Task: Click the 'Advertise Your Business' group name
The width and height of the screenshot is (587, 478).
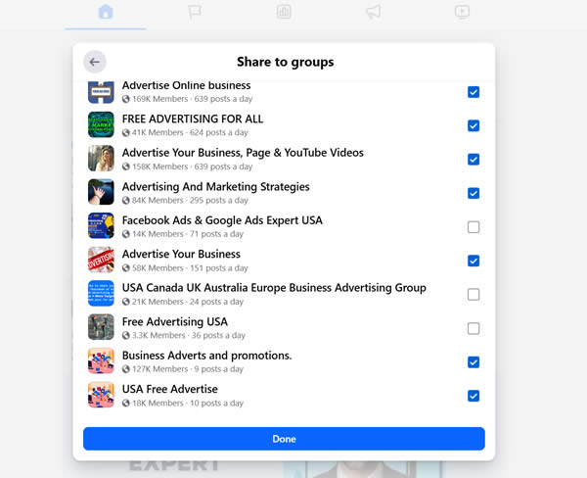Action: click(181, 255)
